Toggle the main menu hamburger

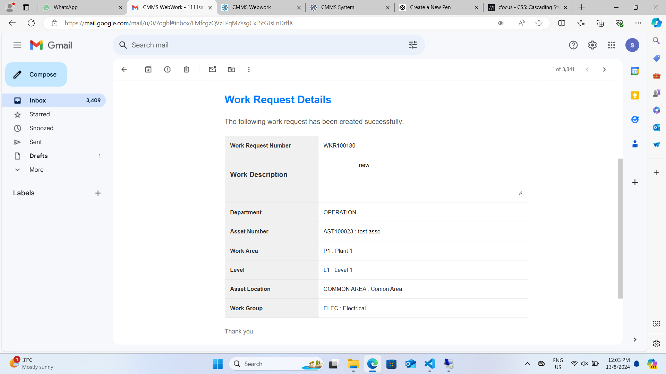(x=17, y=45)
